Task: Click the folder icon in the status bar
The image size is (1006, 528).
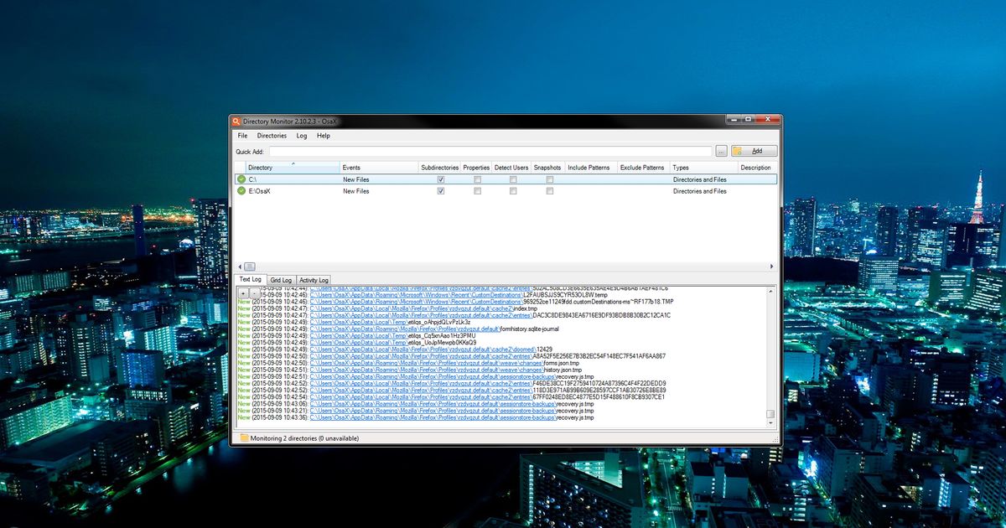Action: (x=245, y=437)
